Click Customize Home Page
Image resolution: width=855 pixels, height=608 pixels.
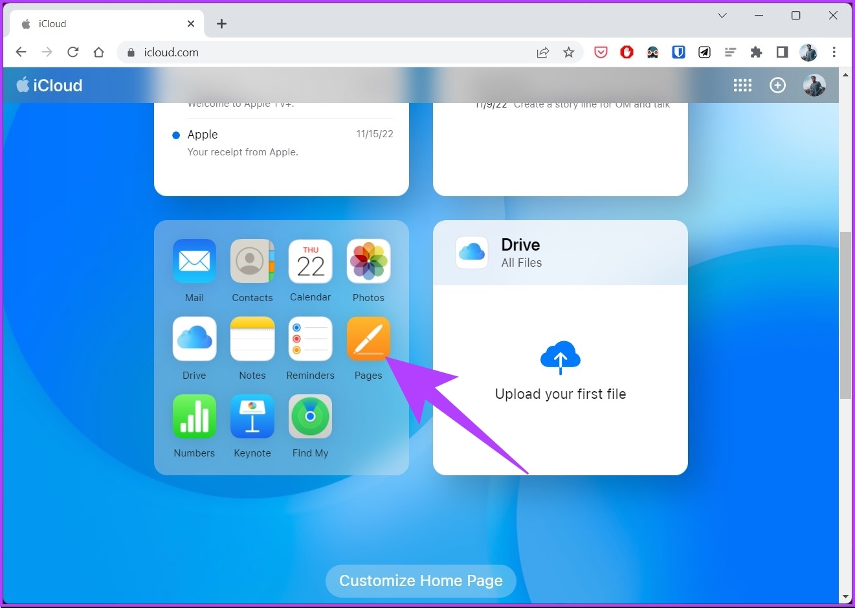[420, 580]
